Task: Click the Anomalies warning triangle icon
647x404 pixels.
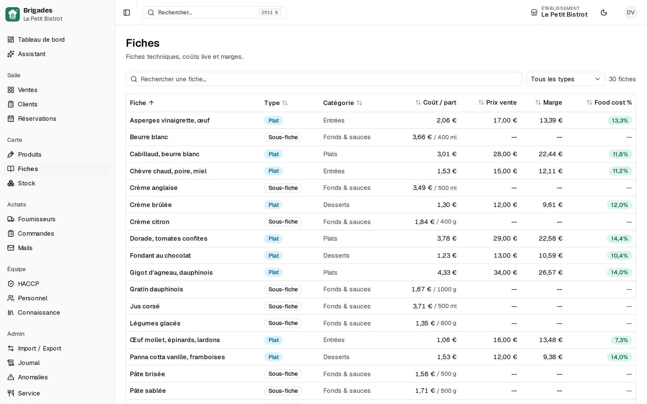Action: pyautogui.click(x=11, y=377)
